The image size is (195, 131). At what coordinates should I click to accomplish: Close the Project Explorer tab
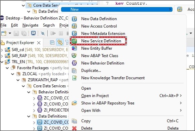pos(39,43)
